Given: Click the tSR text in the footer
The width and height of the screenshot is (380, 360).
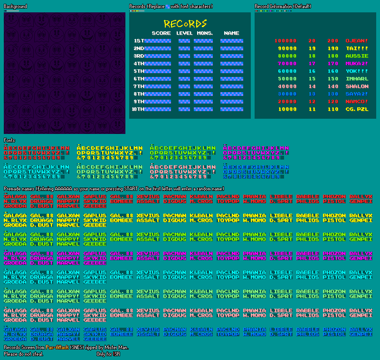Looking at the screenshot, I should tap(116, 354).
